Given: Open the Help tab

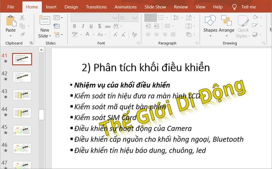Looking at the screenshot, I should [x=218, y=7].
